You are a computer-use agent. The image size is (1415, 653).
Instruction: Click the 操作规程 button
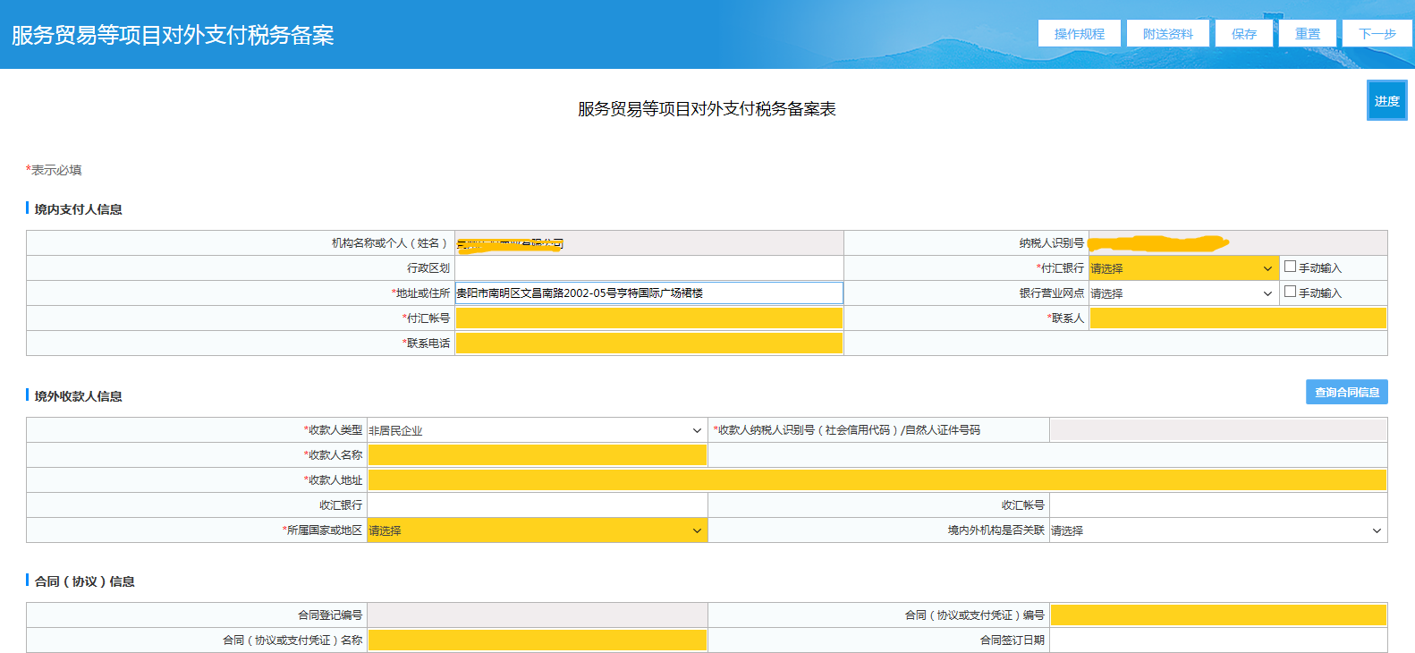1079,34
